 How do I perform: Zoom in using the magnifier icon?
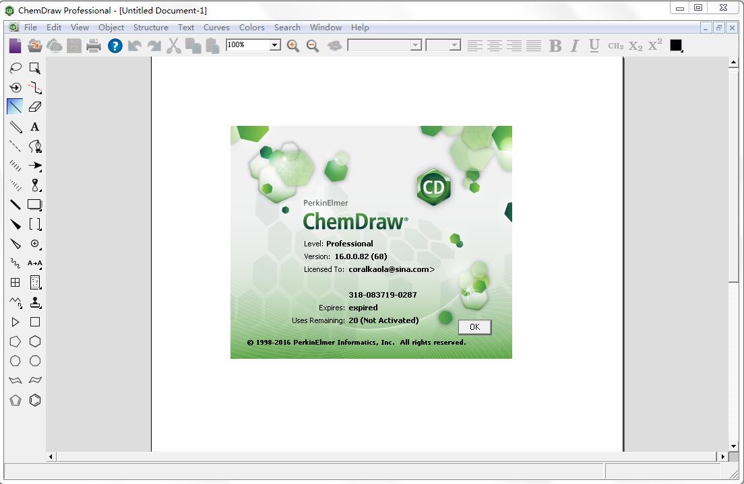[293, 46]
